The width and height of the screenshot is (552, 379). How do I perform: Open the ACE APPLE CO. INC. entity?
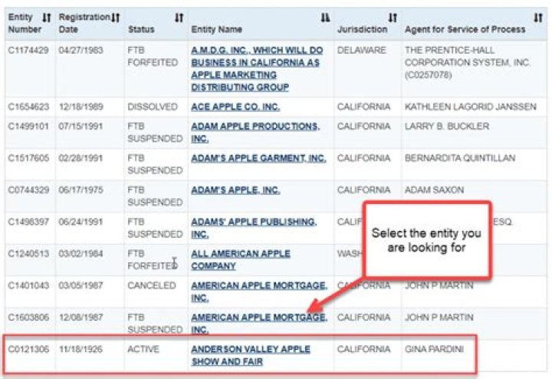tap(235, 107)
